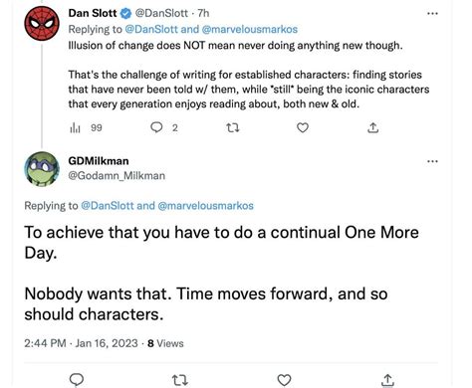Click the verified badge beside Dan Slott
This screenshot has height=388, width=472.
[x=125, y=13]
